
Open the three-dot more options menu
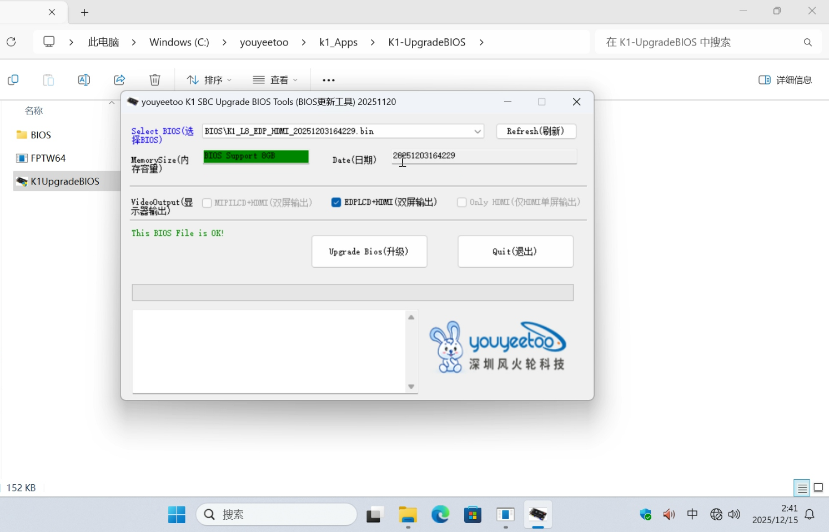pos(329,80)
